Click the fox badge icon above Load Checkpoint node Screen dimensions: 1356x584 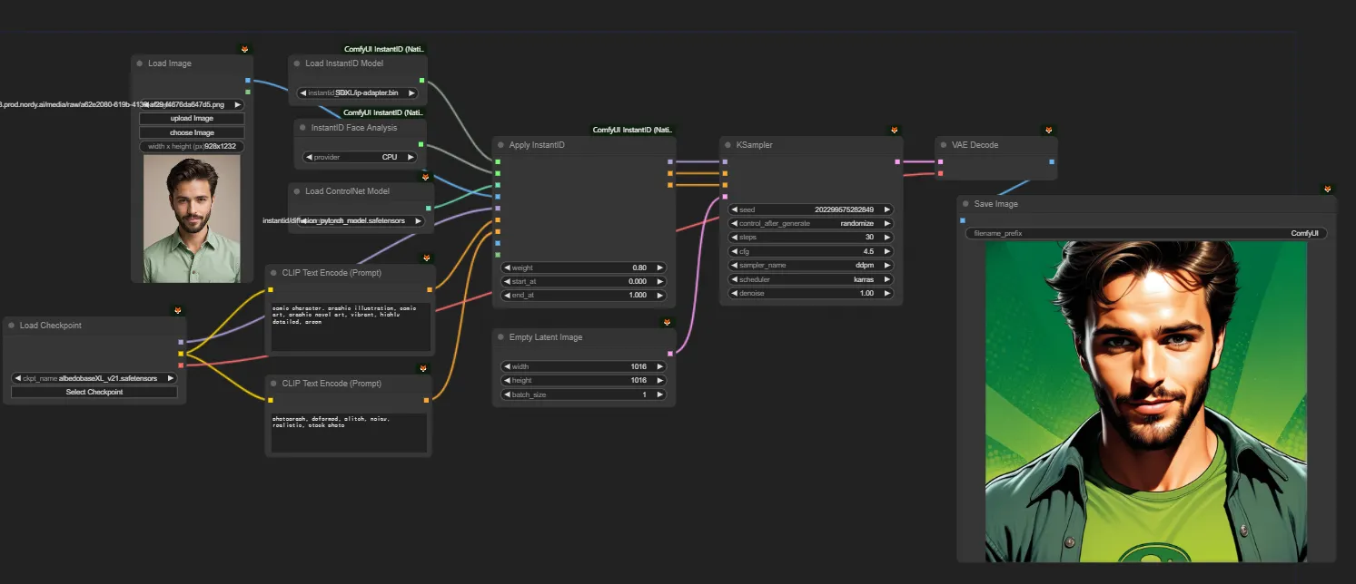(x=178, y=311)
